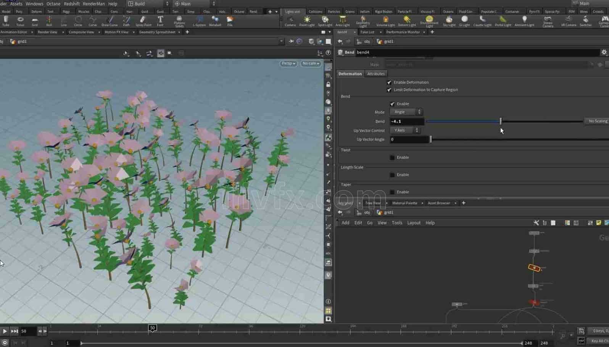Add a Geometry Light from the shelf
Viewport: 609px width, 347px height.
tap(363, 21)
